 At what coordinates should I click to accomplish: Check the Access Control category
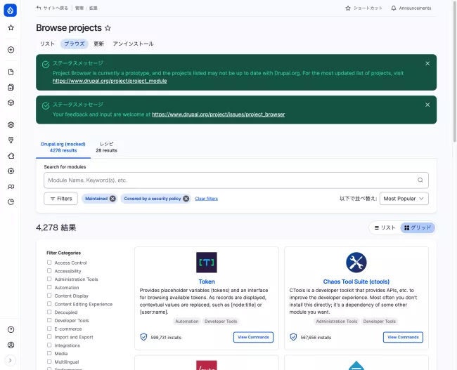49,263
